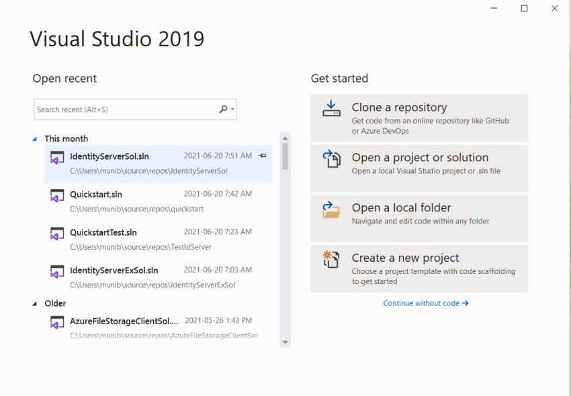Collapse the This month group
This screenshot has height=396, width=571.
click(34, 138)
